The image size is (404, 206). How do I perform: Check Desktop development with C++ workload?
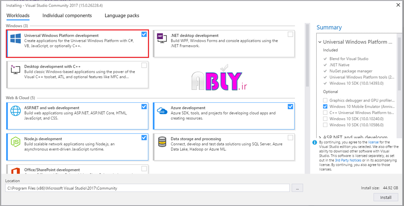[x=144, y=65]
